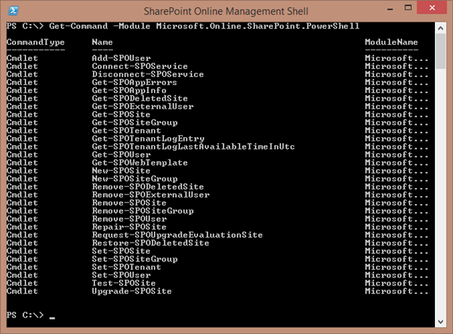The height and width of the screenshot is (334, 453).
Task: Click the vertical scrollbar thumb
Action: click(441, 52)
